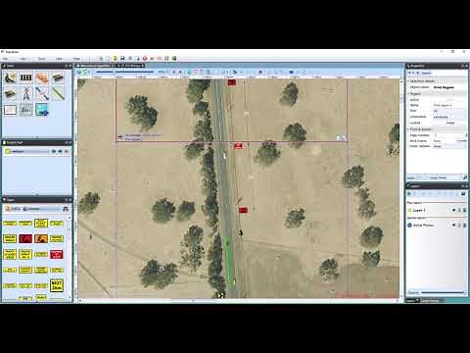Viewport: 470px width, 353px height.
Task: Select the blue diagonal measuring tool
Action: pyautogui.click(x=42, y=94)
